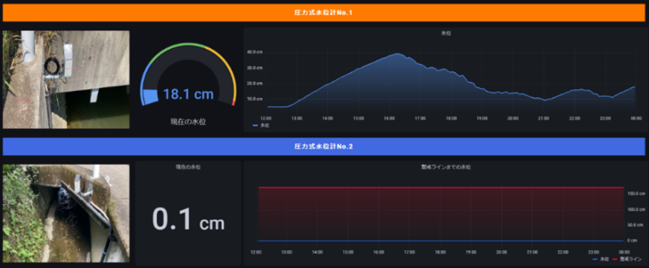Open the No.2 drainage channel site photo

click(66, 213)
